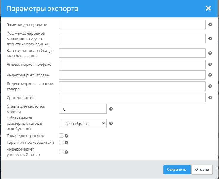This screenshot has width=219, height=179.
Task: Show help for Яндекс-маркет модель field
Action: click(x=210, y=75)
